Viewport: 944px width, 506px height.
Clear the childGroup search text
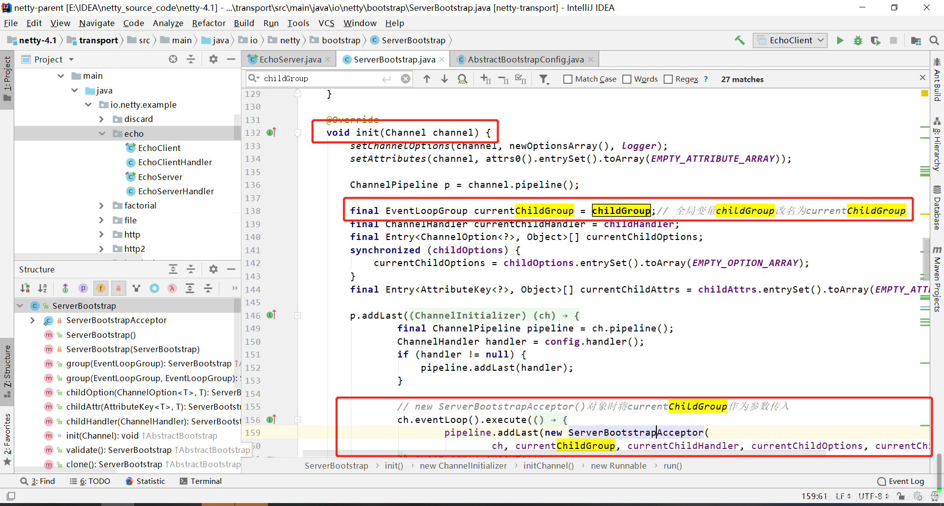click(x=406, y=79)
